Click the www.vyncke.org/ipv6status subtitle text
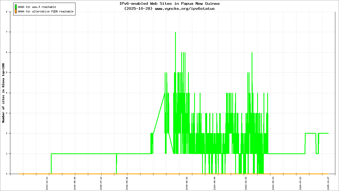Screen dimensions: 339x191 185,8
